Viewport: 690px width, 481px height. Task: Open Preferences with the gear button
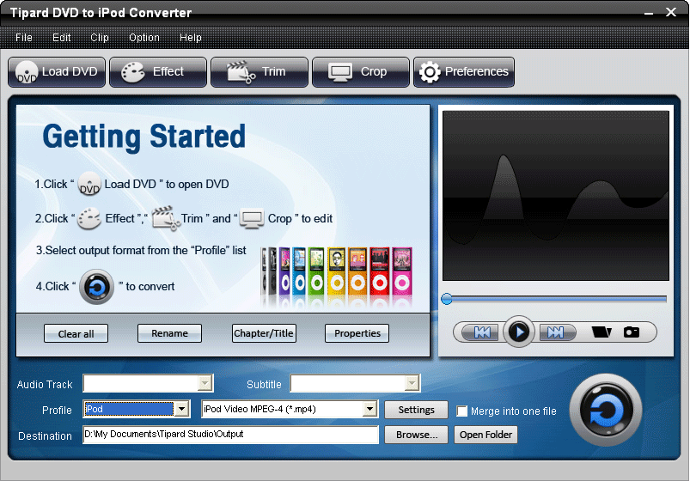[x=464, y=72]
